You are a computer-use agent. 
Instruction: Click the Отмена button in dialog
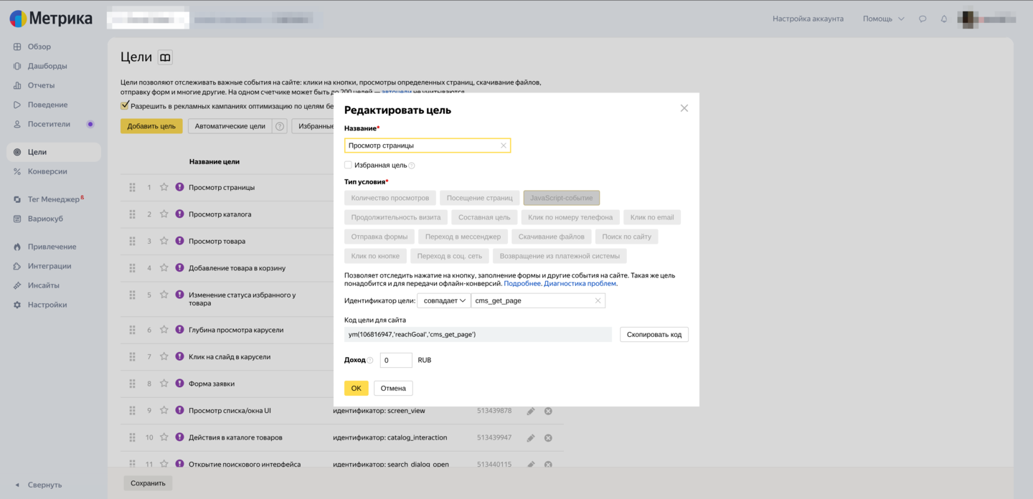pyautogui.click(x=393, y=388)
